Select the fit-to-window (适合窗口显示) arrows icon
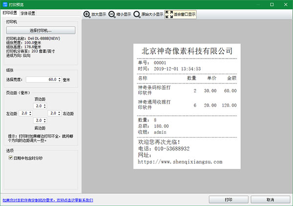 (x=169, y=14)
